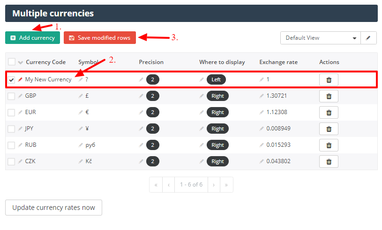Click Save modified rows button
This screenshot has height=230, width=382.
click(100, 38)
